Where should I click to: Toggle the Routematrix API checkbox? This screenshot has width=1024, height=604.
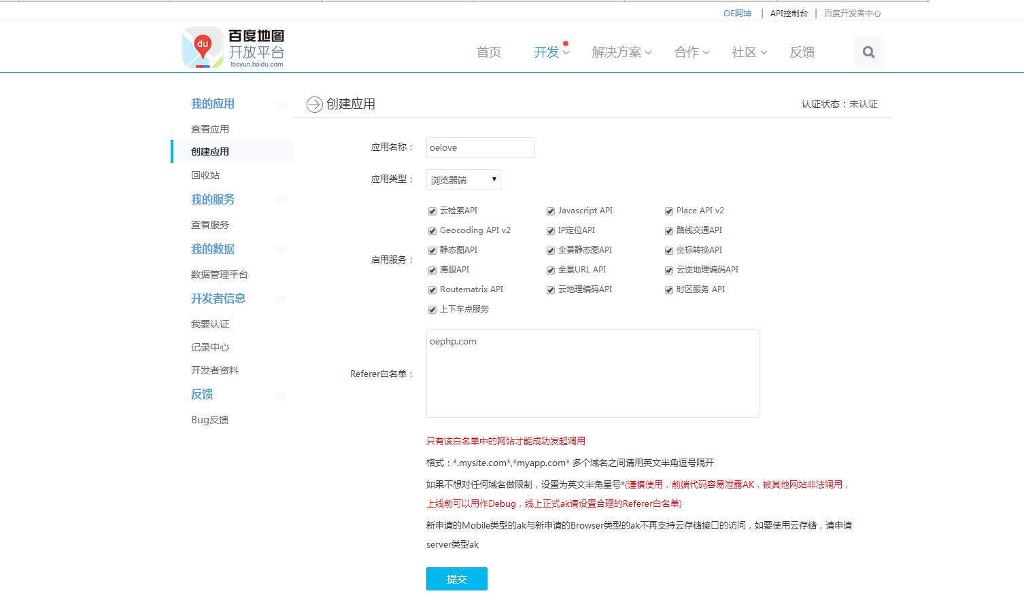[x=432, y=290]
